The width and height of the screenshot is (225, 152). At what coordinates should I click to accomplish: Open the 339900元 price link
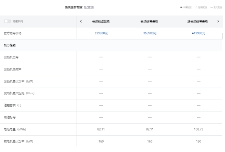tap(101, 33)
